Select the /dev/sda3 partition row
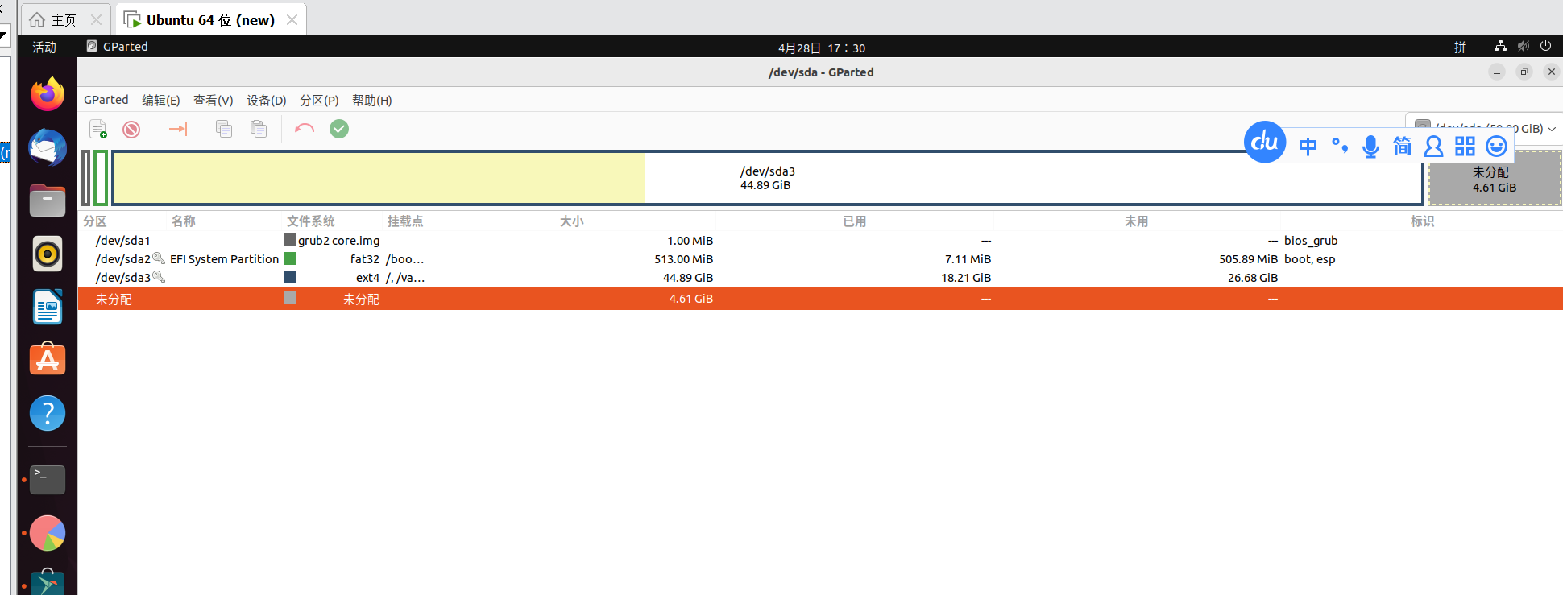 (820, 277)
